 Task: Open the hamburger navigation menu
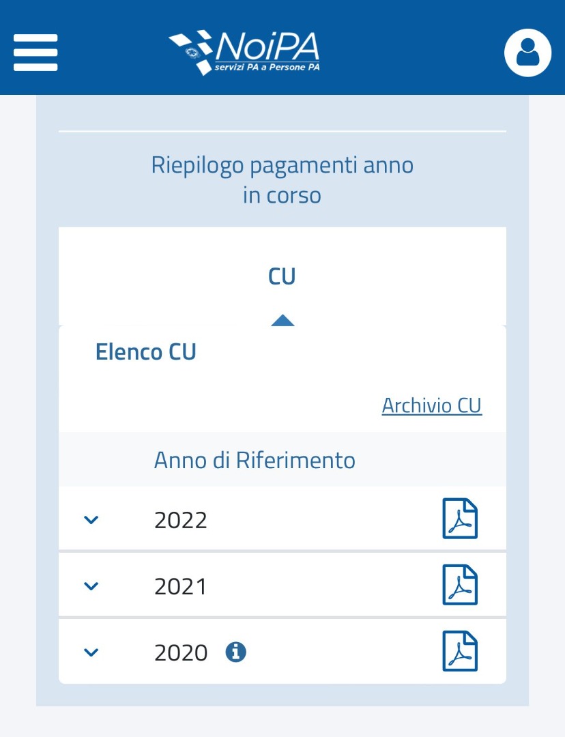coord(35,52)
